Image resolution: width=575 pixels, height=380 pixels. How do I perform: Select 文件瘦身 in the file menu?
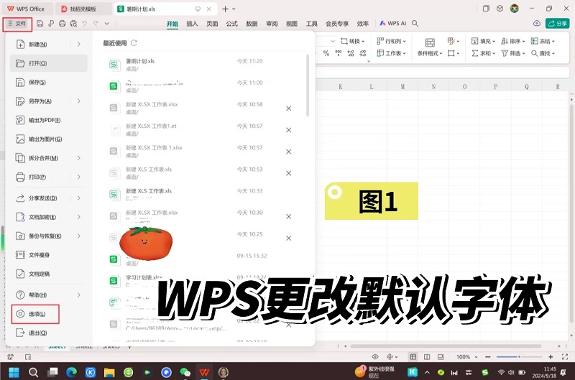click(49, 255)
